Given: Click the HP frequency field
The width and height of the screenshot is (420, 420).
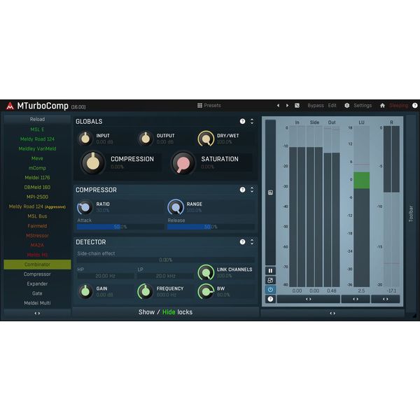Looking at the screenshot, I should [106, 276].
